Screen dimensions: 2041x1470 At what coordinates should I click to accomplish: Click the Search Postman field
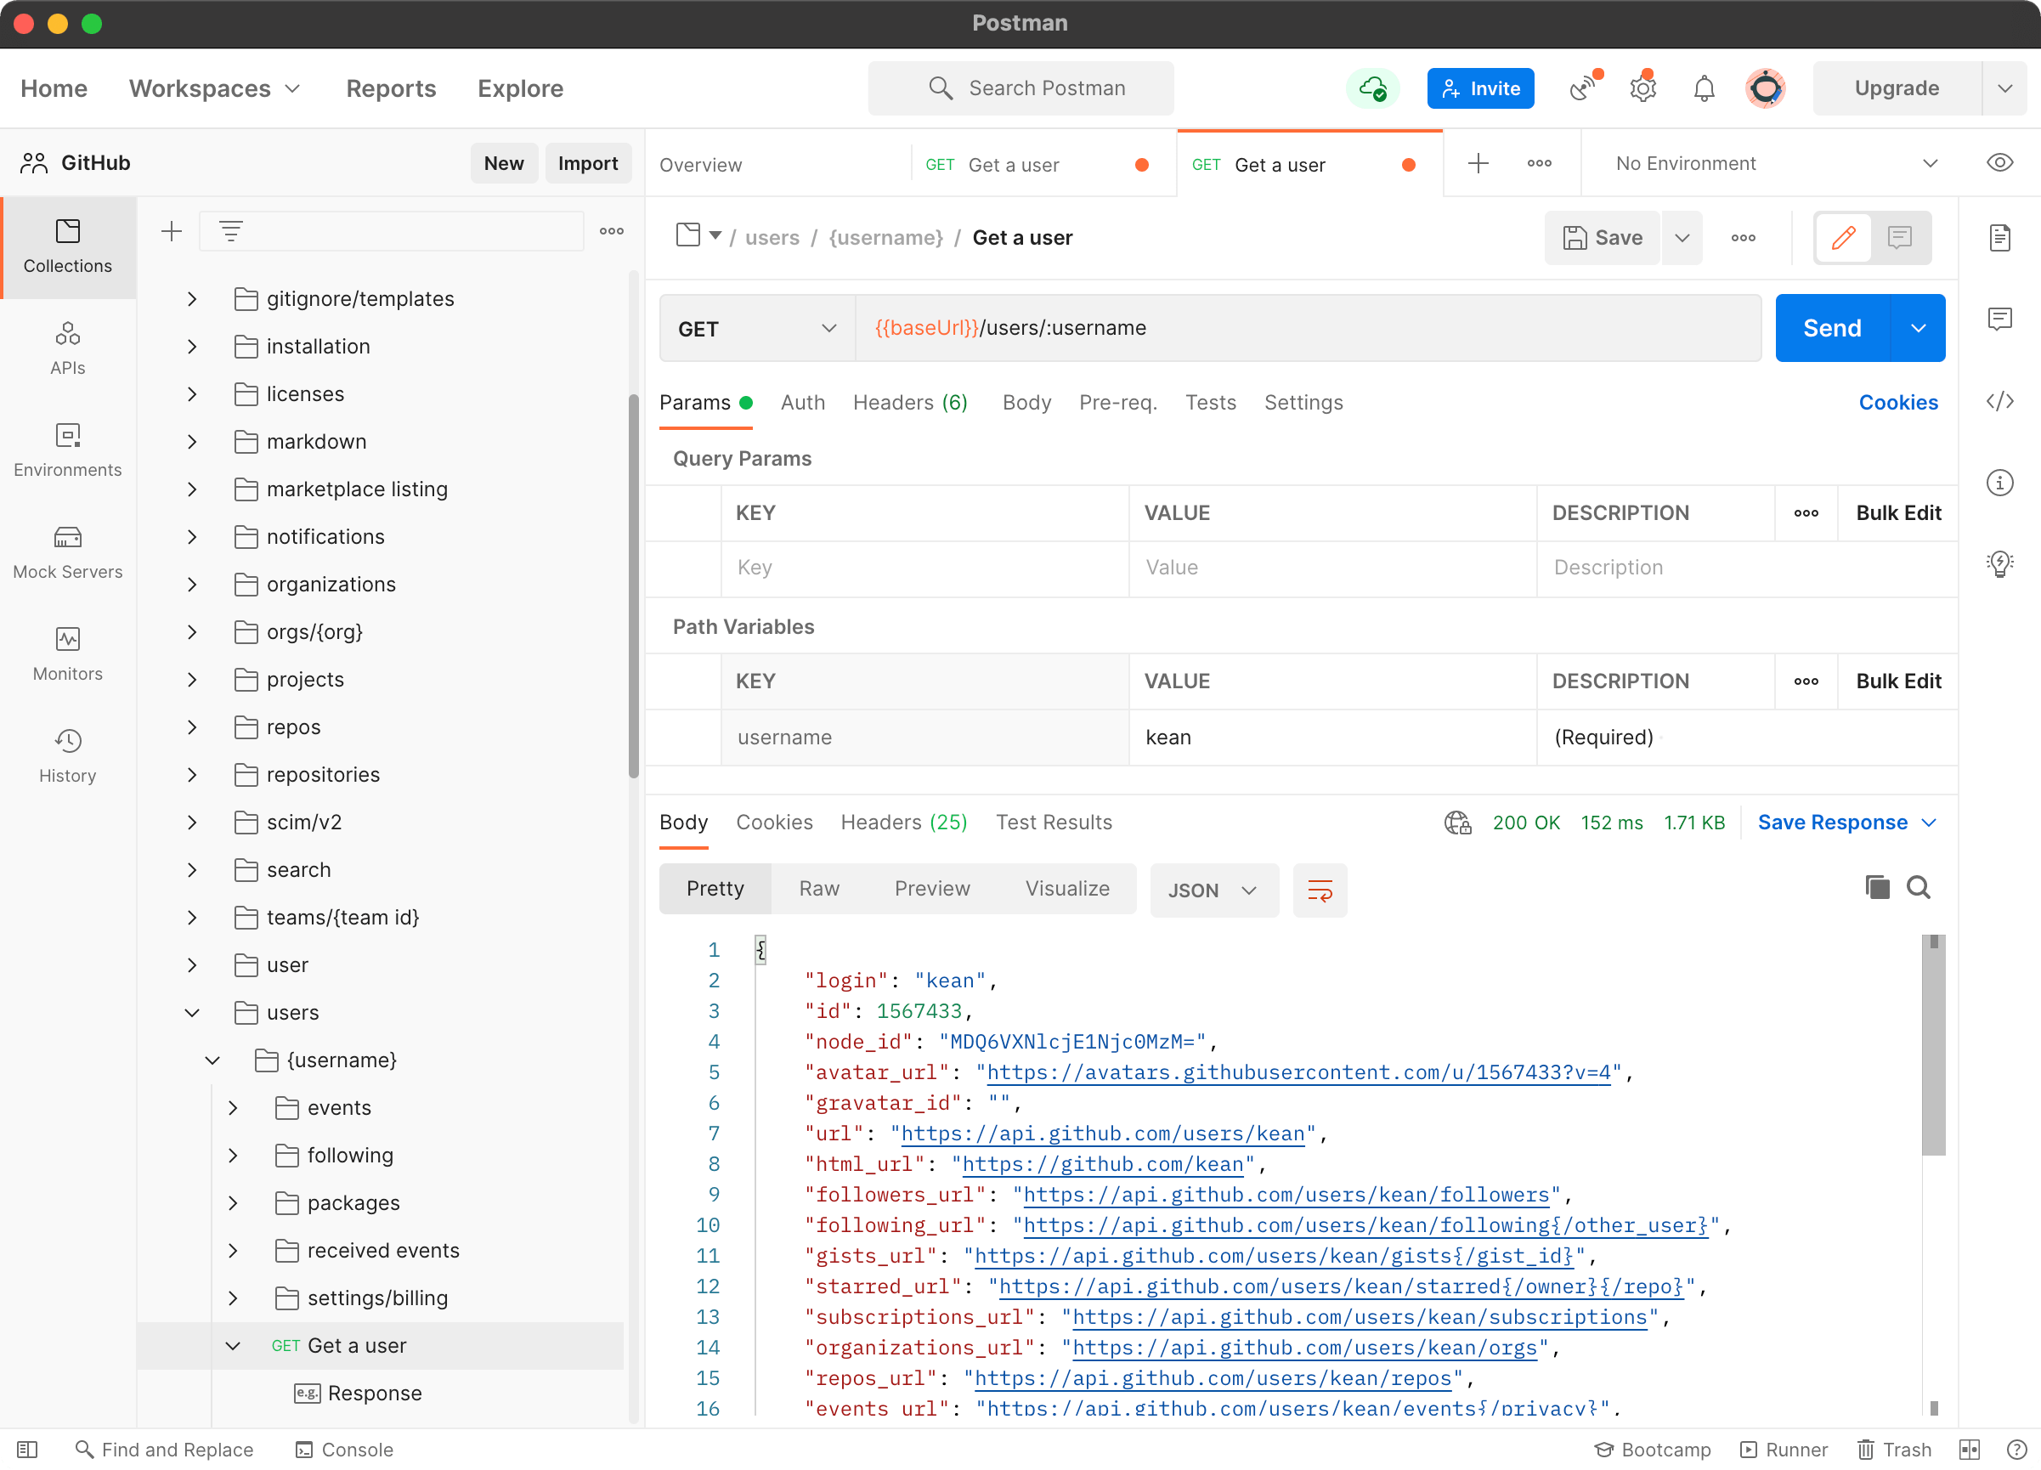[x=1020, y=88]
